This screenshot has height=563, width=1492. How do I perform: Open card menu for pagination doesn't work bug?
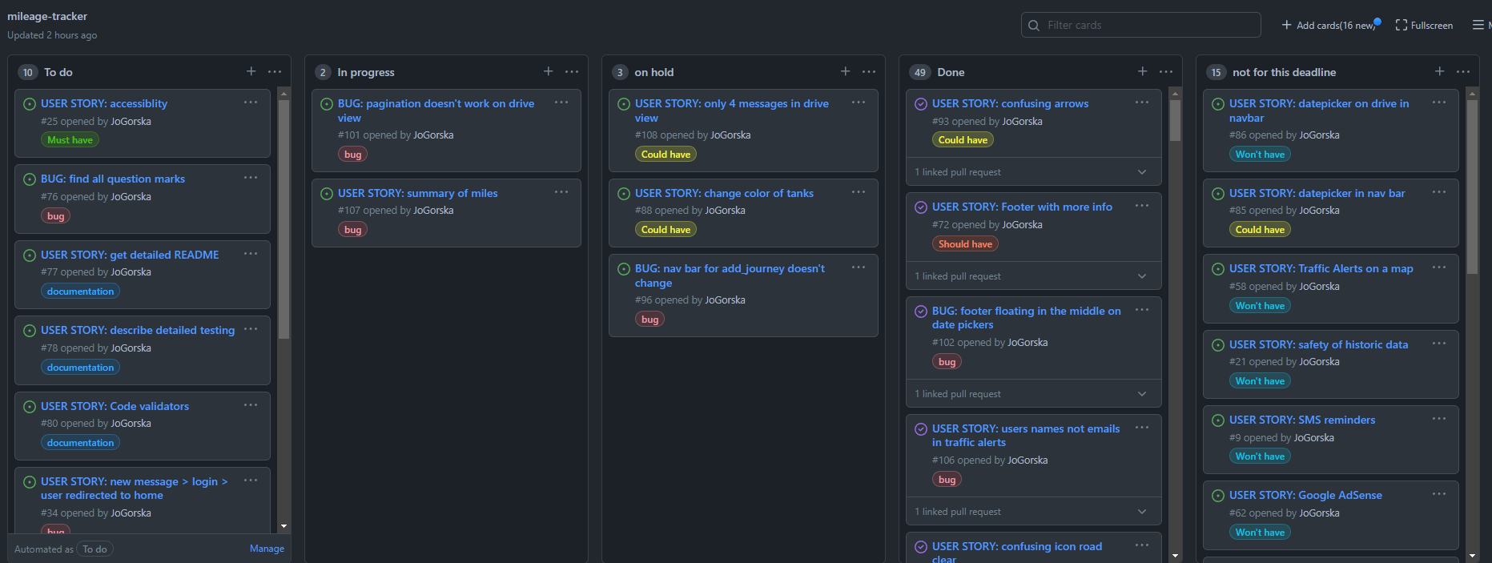coord(561,103)
